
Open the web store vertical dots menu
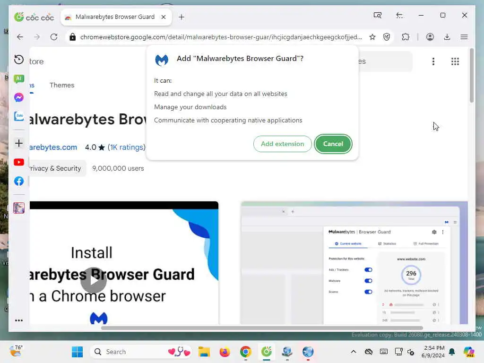click(x=433, y=61)
